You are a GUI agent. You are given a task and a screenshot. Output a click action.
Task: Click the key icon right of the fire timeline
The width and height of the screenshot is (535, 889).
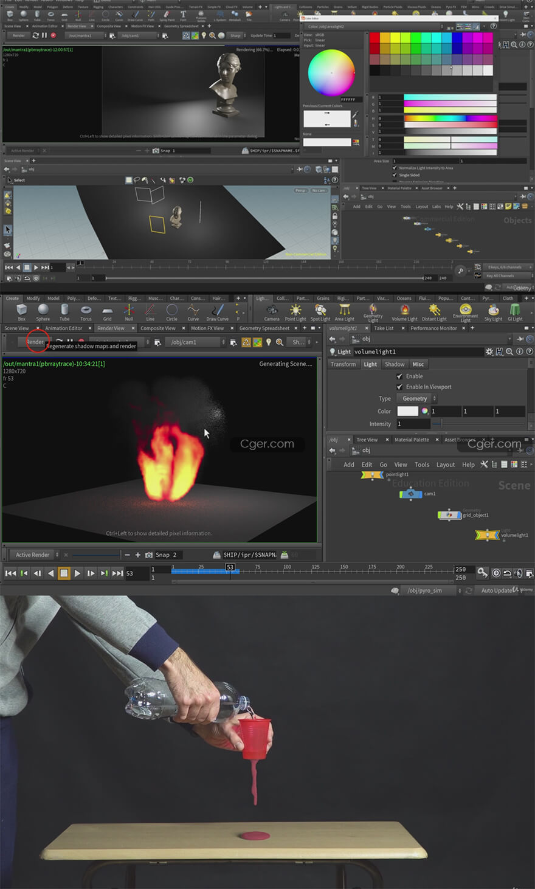(482, 573)
